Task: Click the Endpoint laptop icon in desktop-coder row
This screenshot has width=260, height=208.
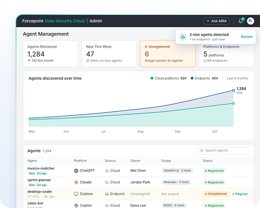Action: pyautogui.click(x=107, y=194)
